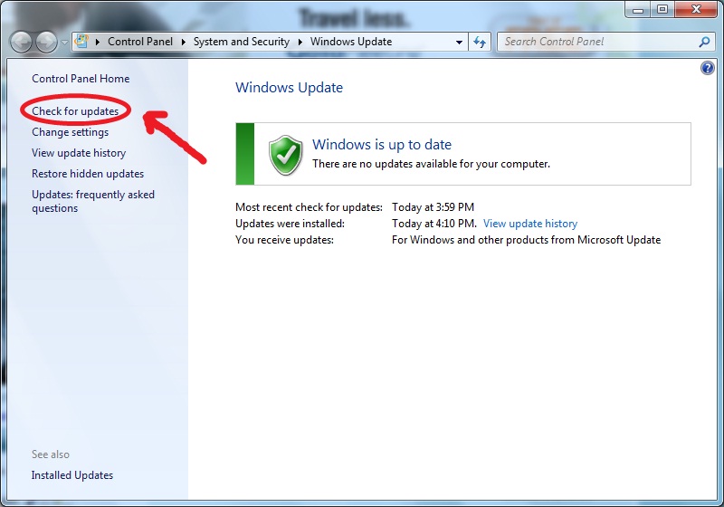Screen dimensions: 724x507
Task: Click 'Updates were installed:' label
Action: (290, 224)
